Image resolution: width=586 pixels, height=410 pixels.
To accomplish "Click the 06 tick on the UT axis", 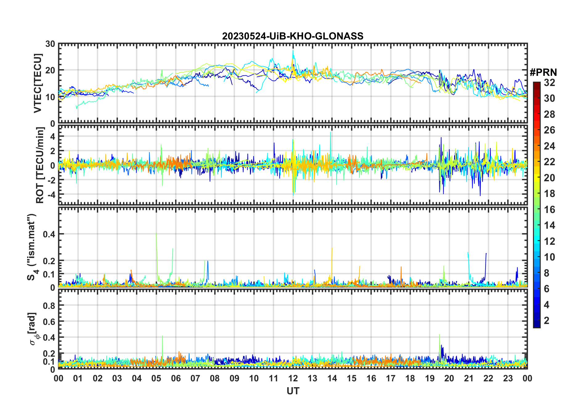I will (176, 378).
